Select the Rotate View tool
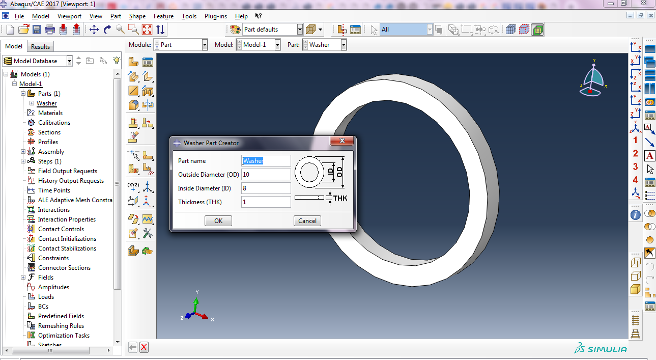Screen dimensions: 656x360 107,29
